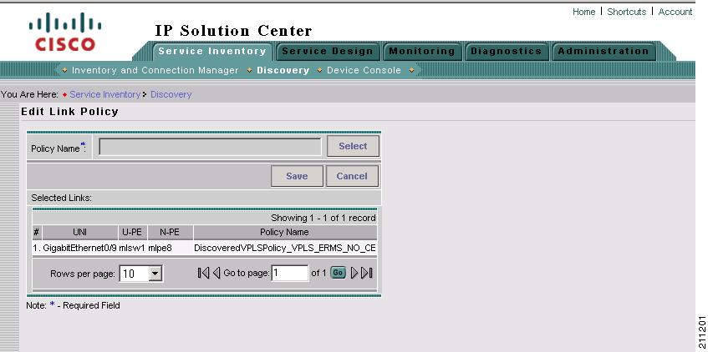Viewport: 708px width, 352px height.
Task: Select DiscoveredVPLSPolicy_VPLS_ERMS_NO_CE cell
Action: point(285,248)
